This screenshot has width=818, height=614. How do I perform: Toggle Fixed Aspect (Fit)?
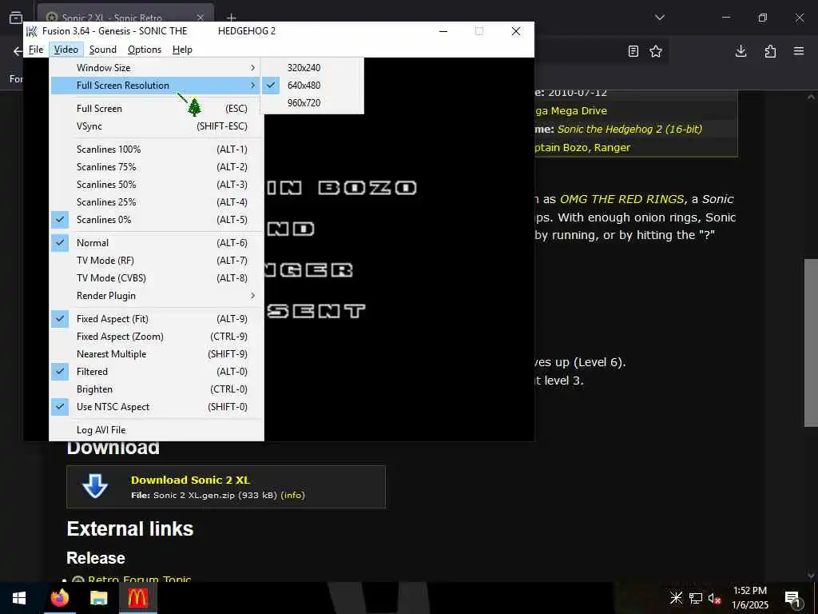click(157, 319)
